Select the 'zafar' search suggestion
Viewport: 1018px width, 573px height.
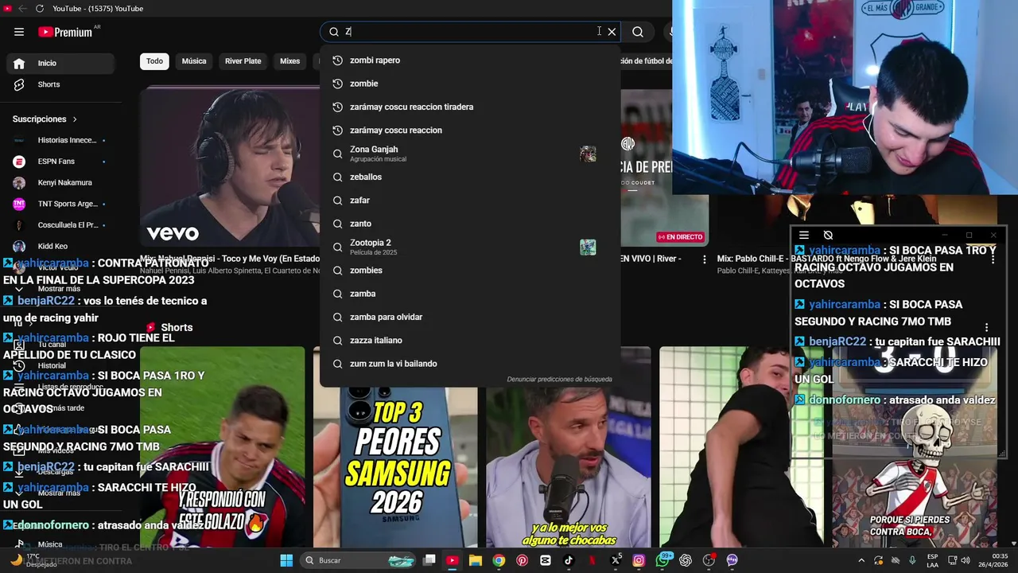click(470, 200)
